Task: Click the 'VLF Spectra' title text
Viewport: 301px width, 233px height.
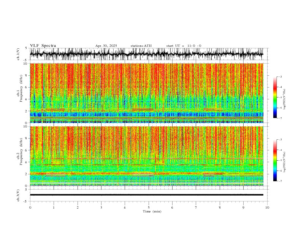Action: pyautogui.click(x=43, y=46)
